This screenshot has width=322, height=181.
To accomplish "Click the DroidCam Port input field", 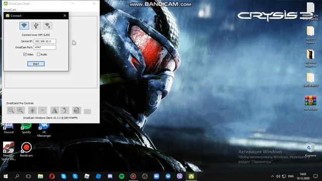I will tap(45, 47).
